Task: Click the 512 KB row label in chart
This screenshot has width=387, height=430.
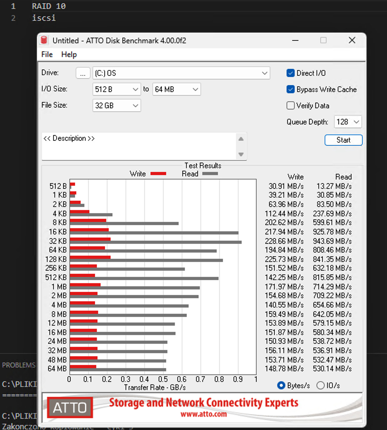Action: tap(56, 277)
